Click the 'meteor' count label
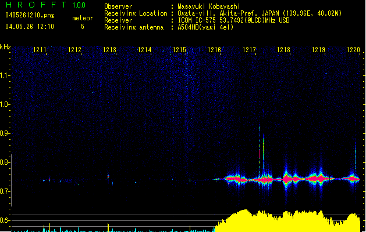Screen dimensions: 366x232 83,18
